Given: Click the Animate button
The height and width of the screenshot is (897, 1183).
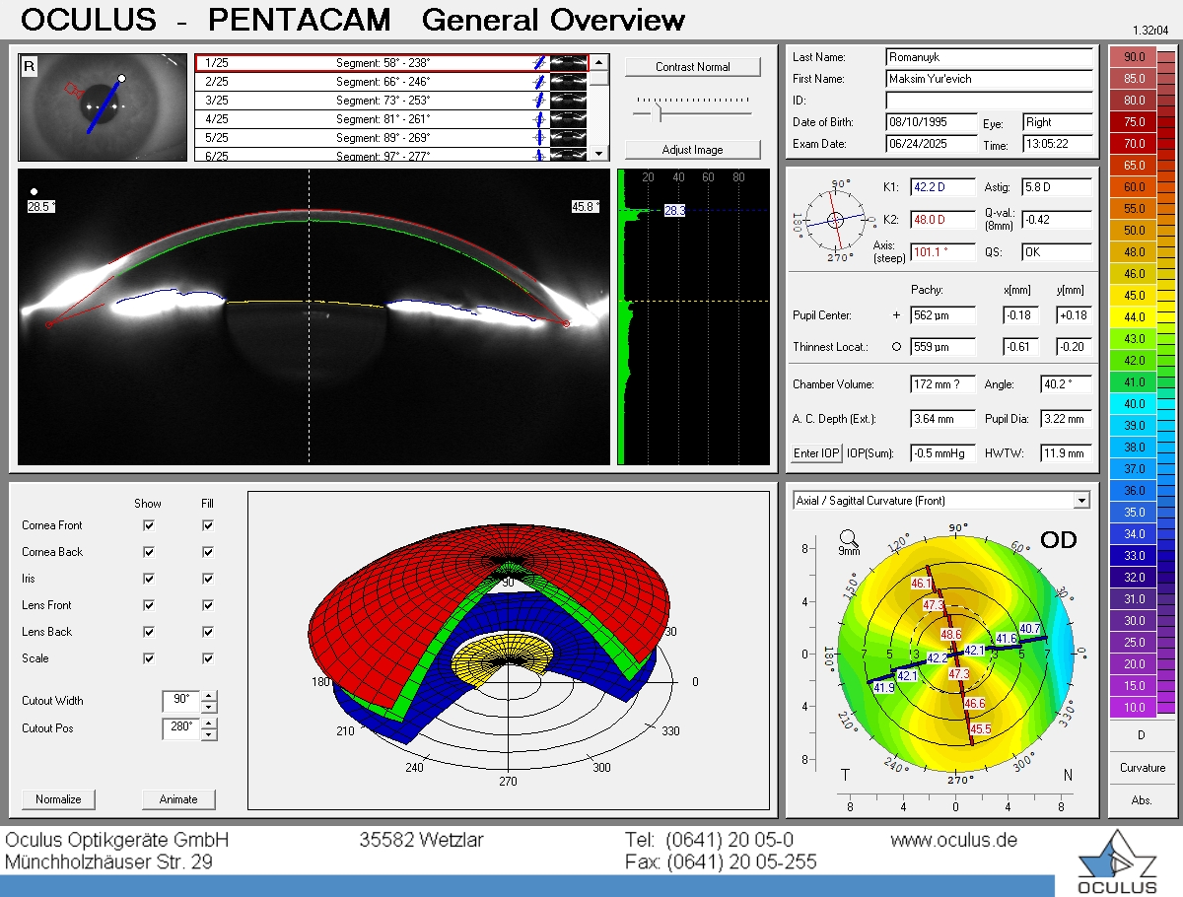Looking at the screenshot, I should pos(178,799).
